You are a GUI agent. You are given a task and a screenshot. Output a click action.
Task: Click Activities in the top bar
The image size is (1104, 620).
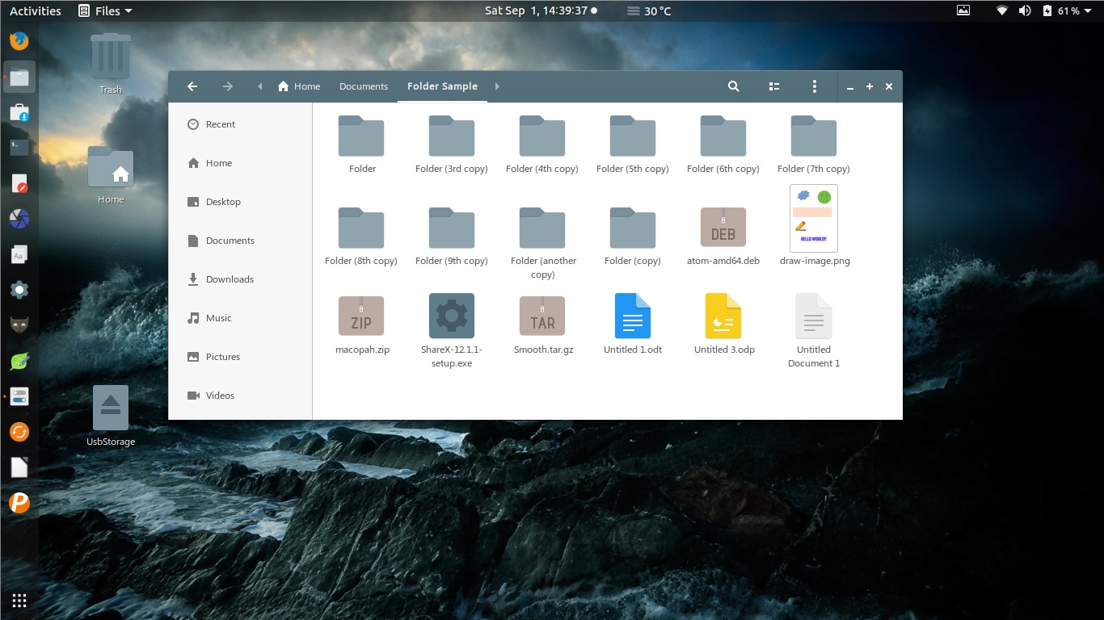click(x=35, y=10)
